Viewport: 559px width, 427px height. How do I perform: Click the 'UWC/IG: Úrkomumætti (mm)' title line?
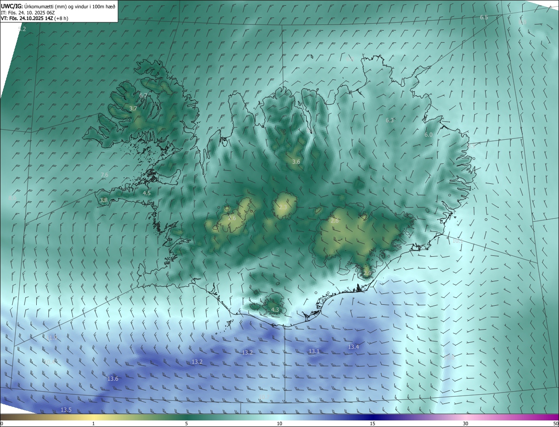click(x=58, y=7)
